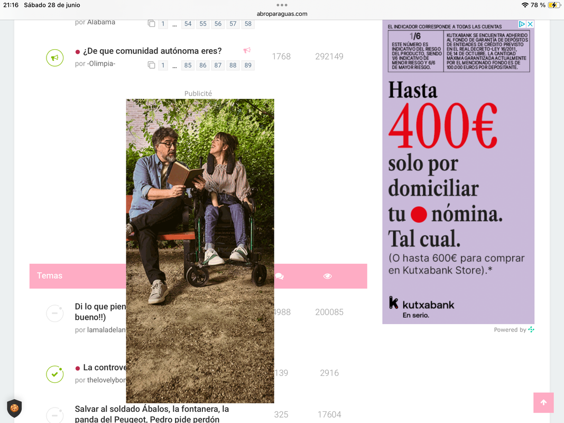The width and height of the screenshot is (564, 423).
Task: Click view count 200085
Action: click(x=329, y=312)
